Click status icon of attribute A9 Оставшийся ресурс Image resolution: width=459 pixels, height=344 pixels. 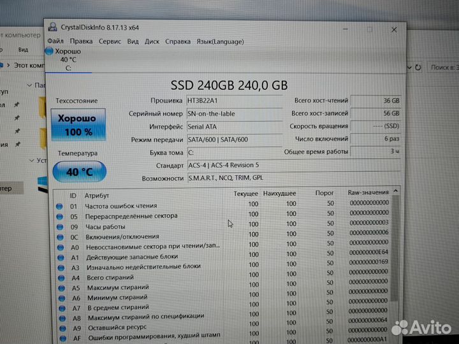point(63,329)
